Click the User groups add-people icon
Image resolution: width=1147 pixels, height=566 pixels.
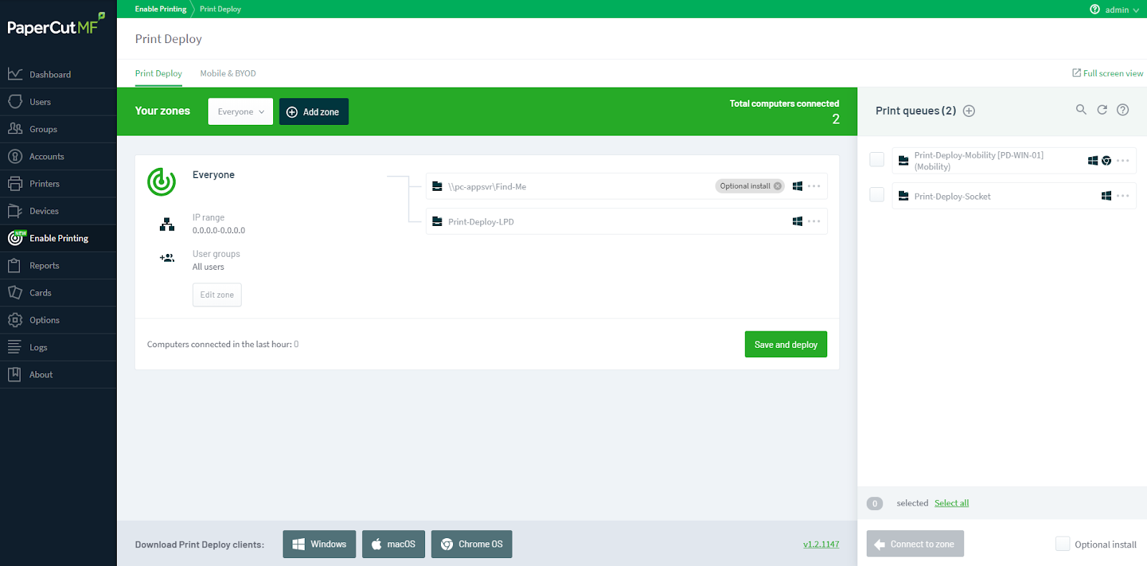point(167,258)
